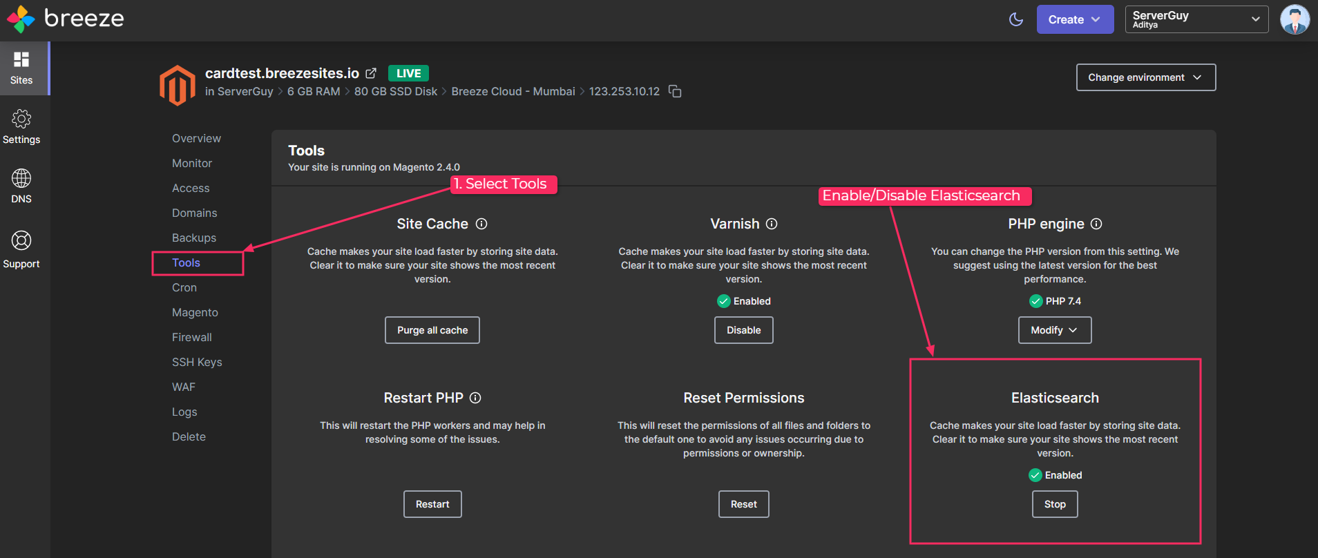
Task: Click the Restart PHP button
Action: tap(432, 504)
